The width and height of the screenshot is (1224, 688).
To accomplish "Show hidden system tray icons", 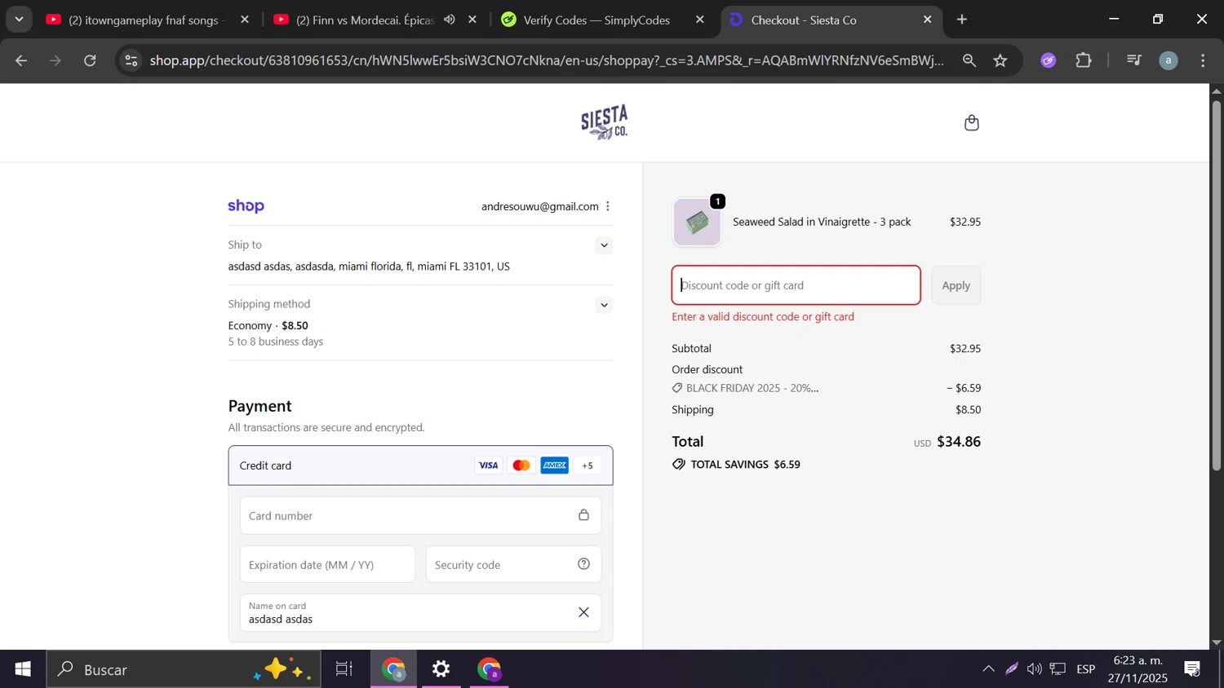I will tap(988, 669).
